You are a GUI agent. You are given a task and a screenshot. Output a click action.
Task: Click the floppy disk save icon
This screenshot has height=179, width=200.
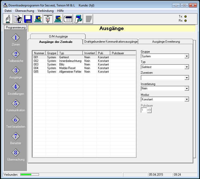28,19
